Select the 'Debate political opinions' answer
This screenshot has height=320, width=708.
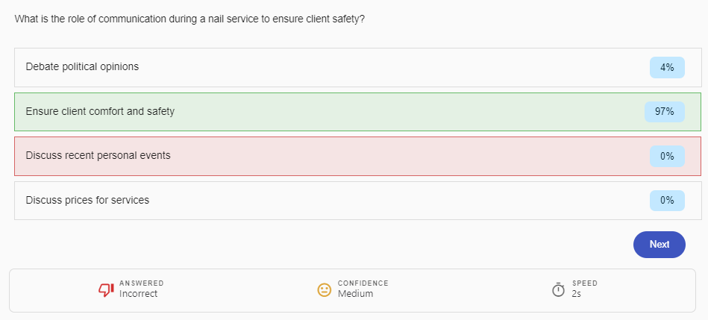coord(82,67)
